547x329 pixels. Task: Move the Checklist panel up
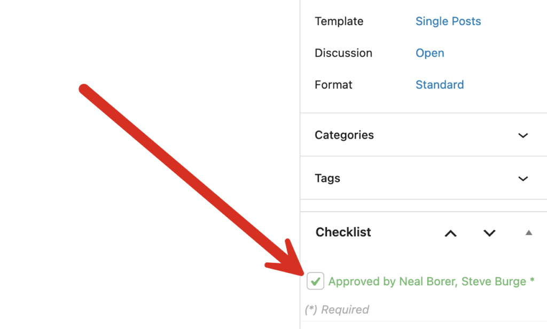451,233
